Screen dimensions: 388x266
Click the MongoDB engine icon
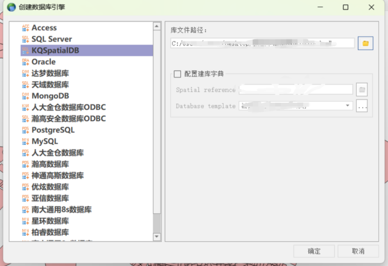25,96
